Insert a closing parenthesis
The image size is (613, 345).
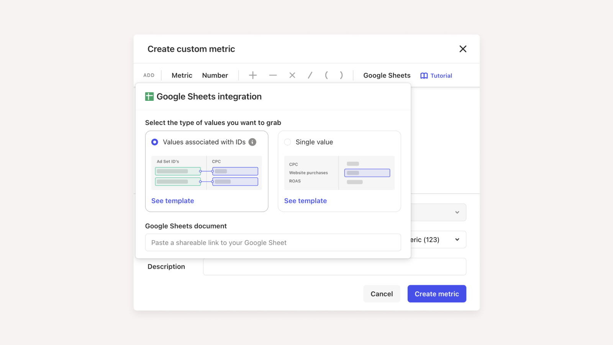coord(341,76)
